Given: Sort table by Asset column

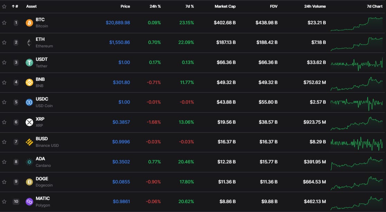Looking at the screenshot, I should tap(31, 6).
